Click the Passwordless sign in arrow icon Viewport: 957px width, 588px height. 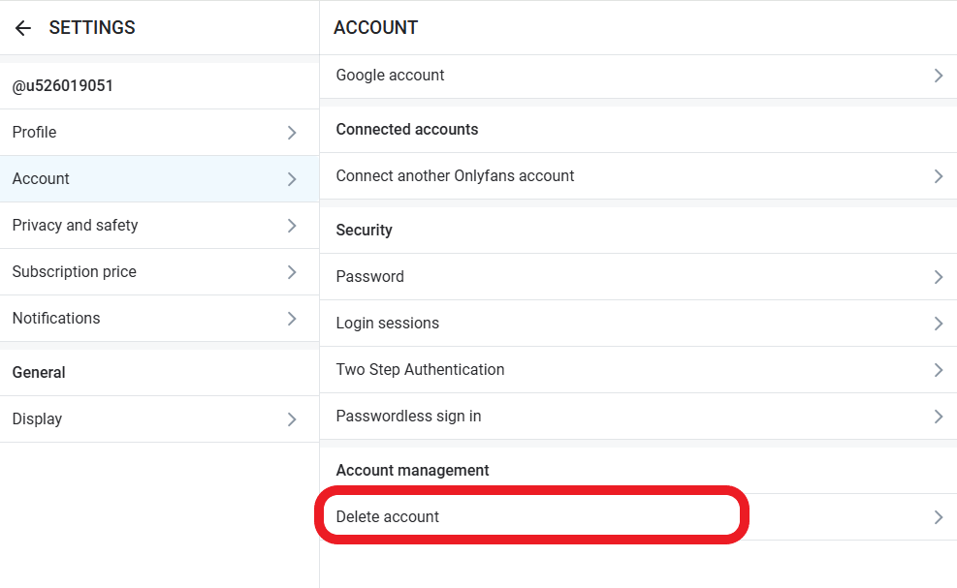937,416
